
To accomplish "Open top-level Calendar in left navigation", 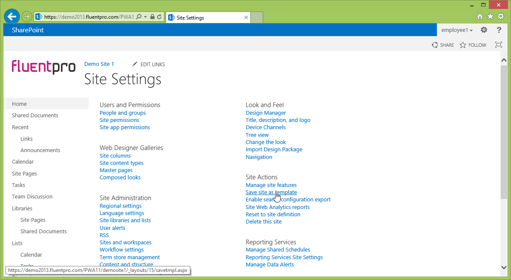I will 23,161.
